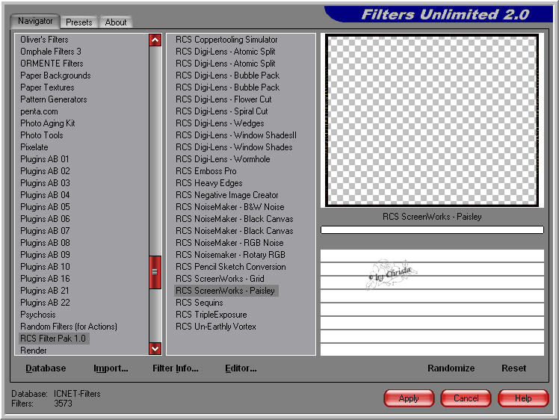
Task: Open the Editor... button
Action: [241, 368]
